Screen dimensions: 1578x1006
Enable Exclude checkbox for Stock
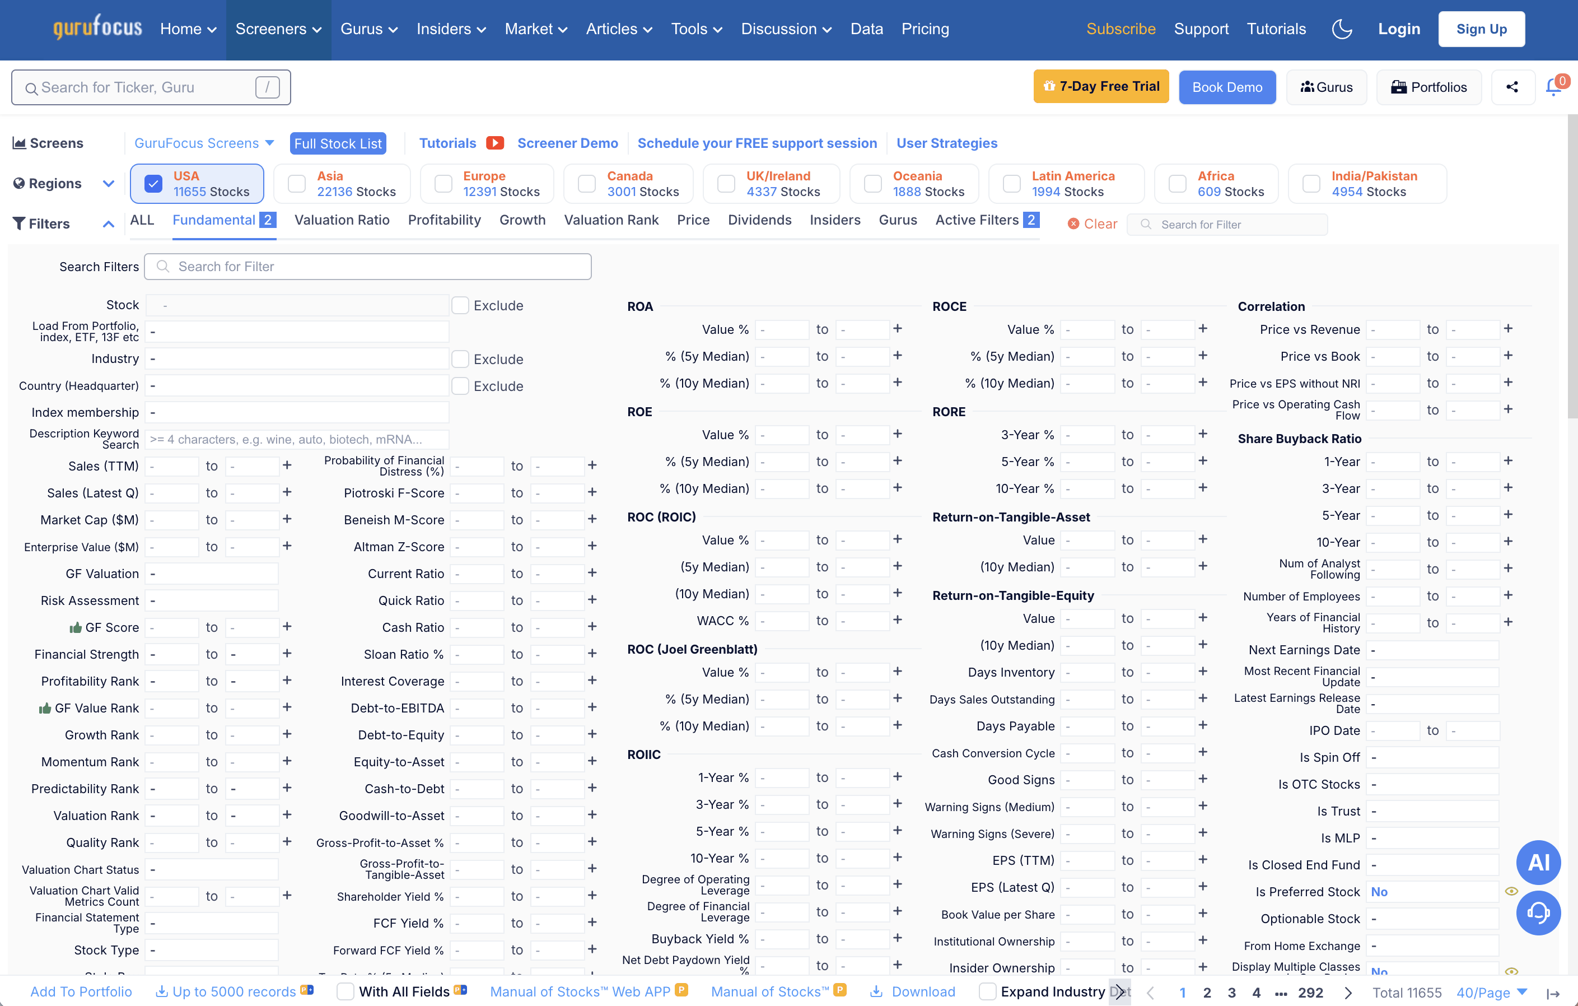460,305
